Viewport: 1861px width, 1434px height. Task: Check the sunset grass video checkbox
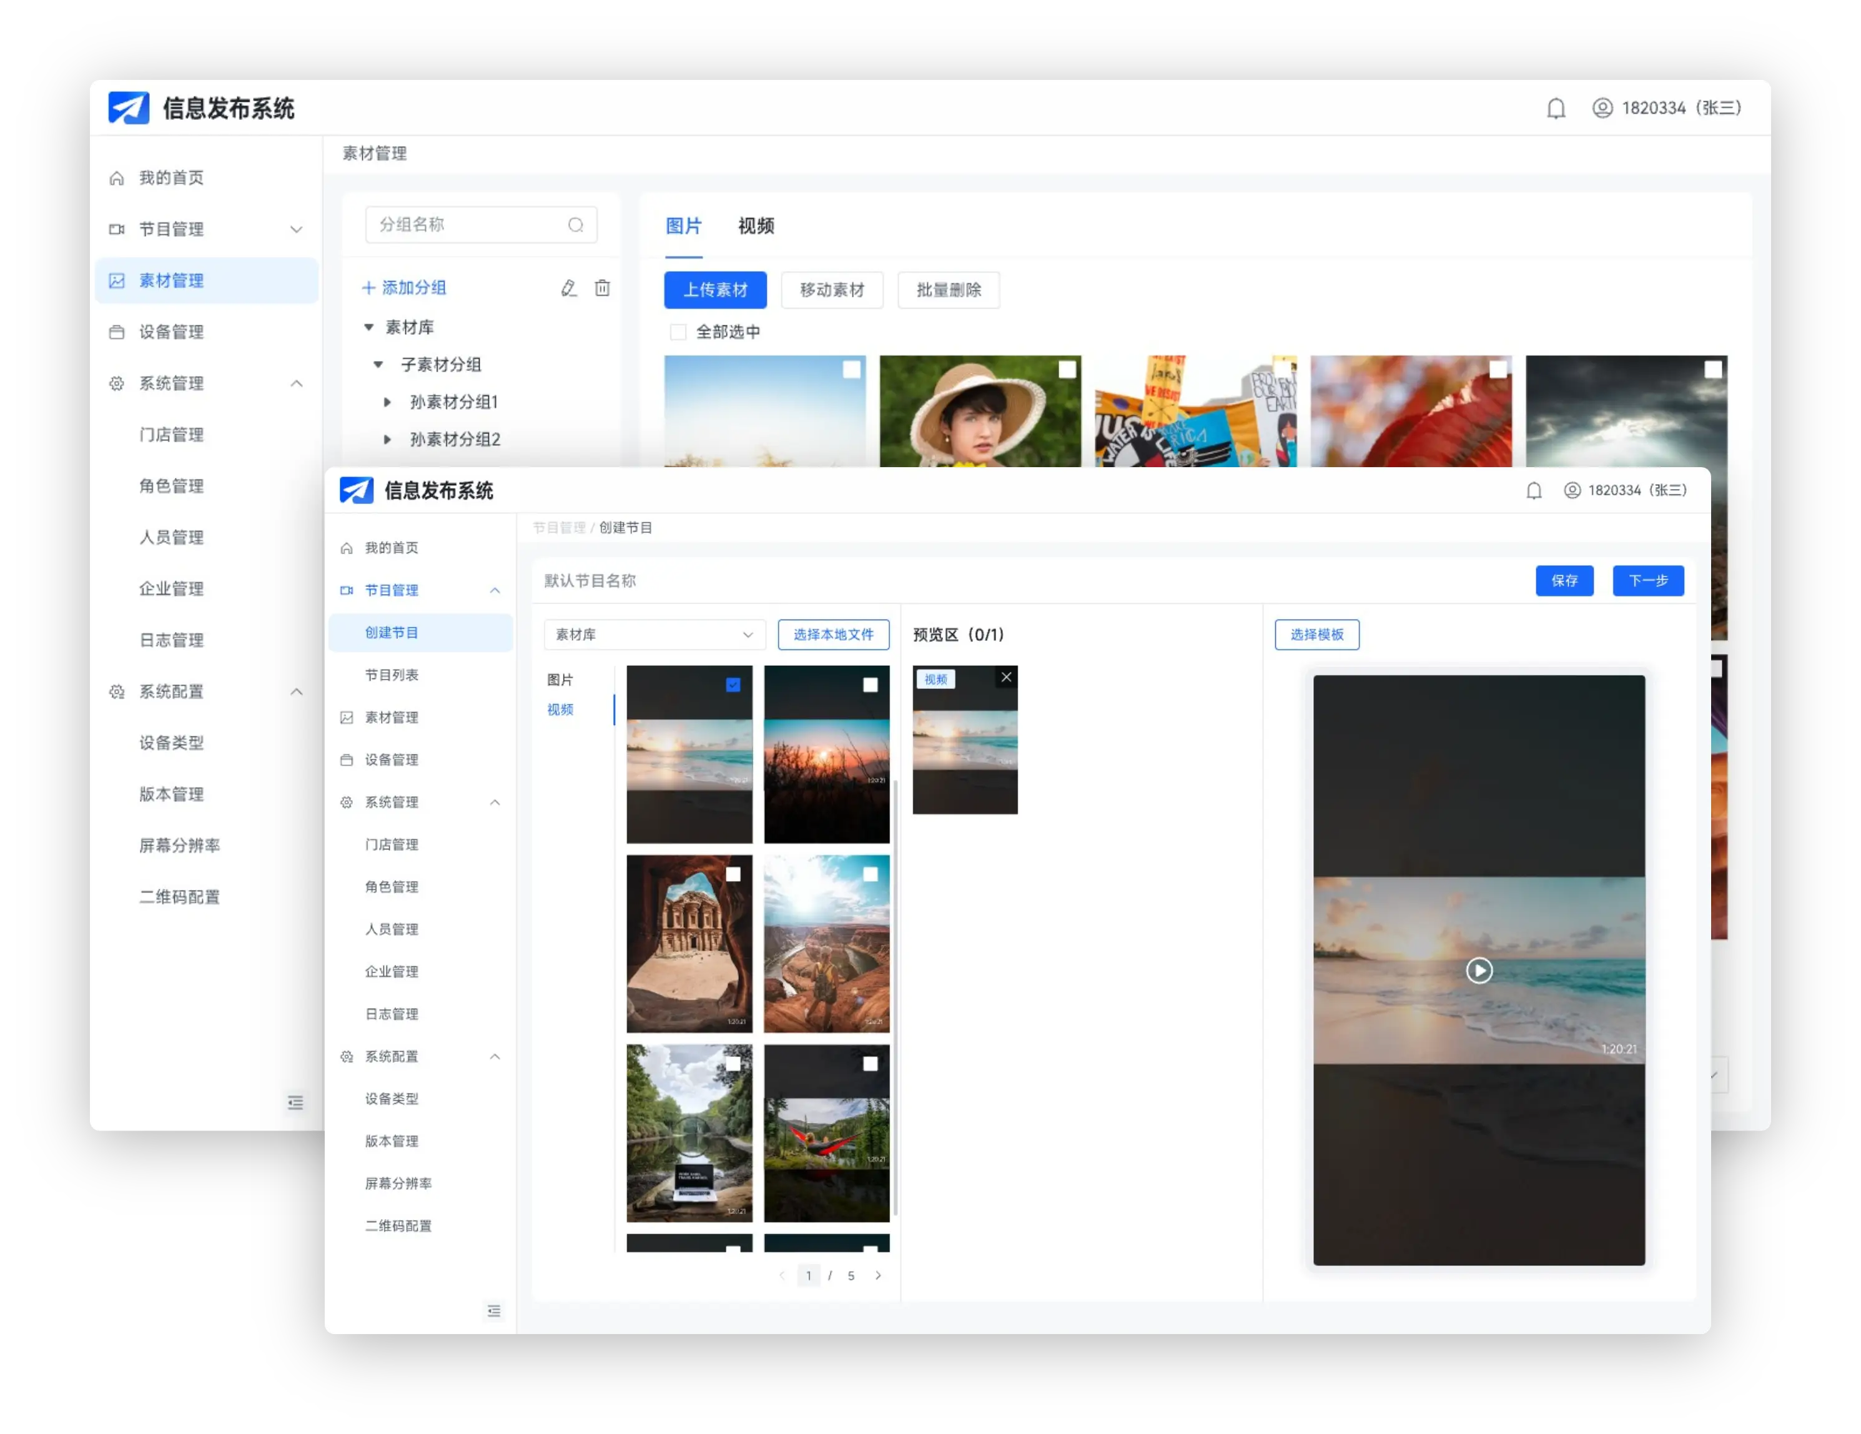(x=870, y=685)
